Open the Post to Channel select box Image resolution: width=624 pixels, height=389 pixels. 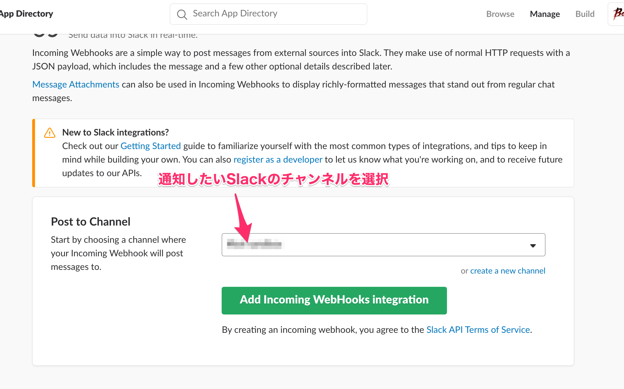click(383, 245)
